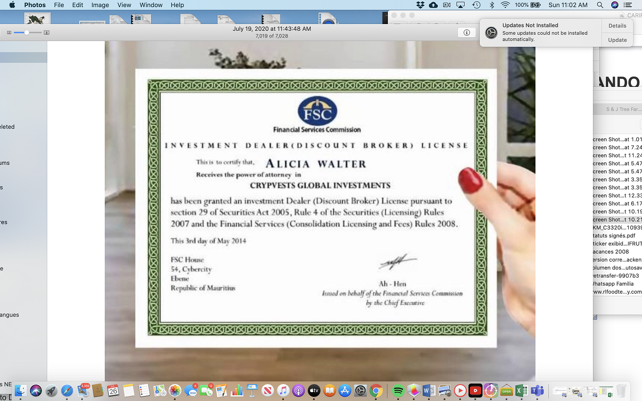Click the clock showing Sun 11:02 AM
Viewport: 642px width, 401px height.
tap(568, 5)
